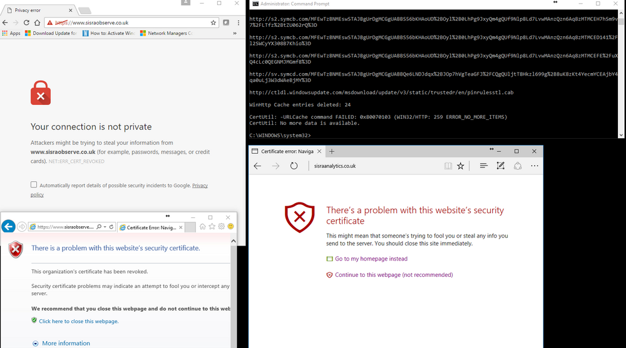Select the 'Privacy error' Chrome tab
This screenshot has width=626, height=348.
(38, 11)
